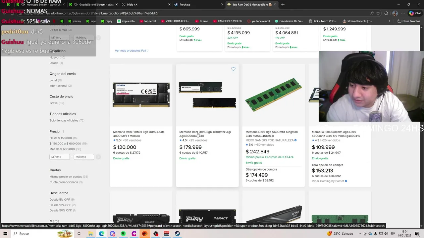Open browser extensions puzzle icon
Viewport: 424px width, 238px height.
click(x=386, y=13)
